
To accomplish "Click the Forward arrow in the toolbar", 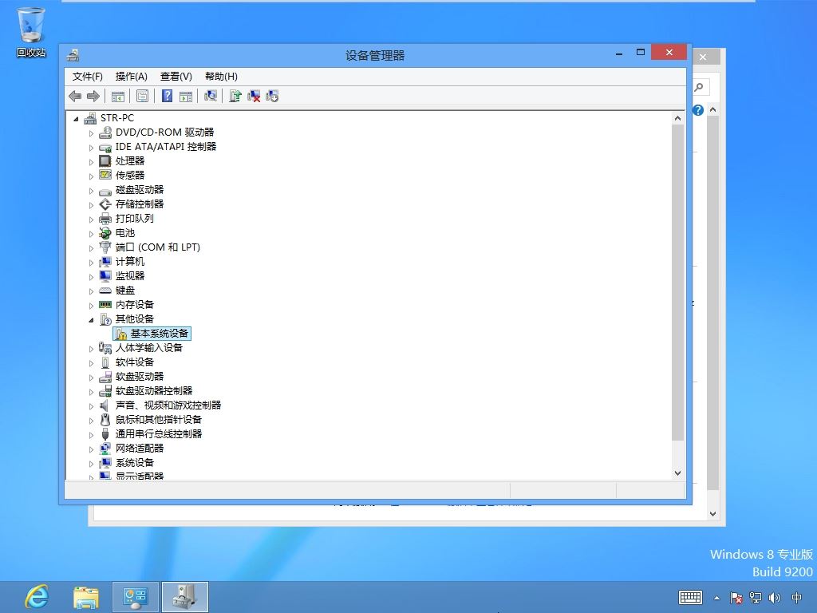I will click(93, 96).
